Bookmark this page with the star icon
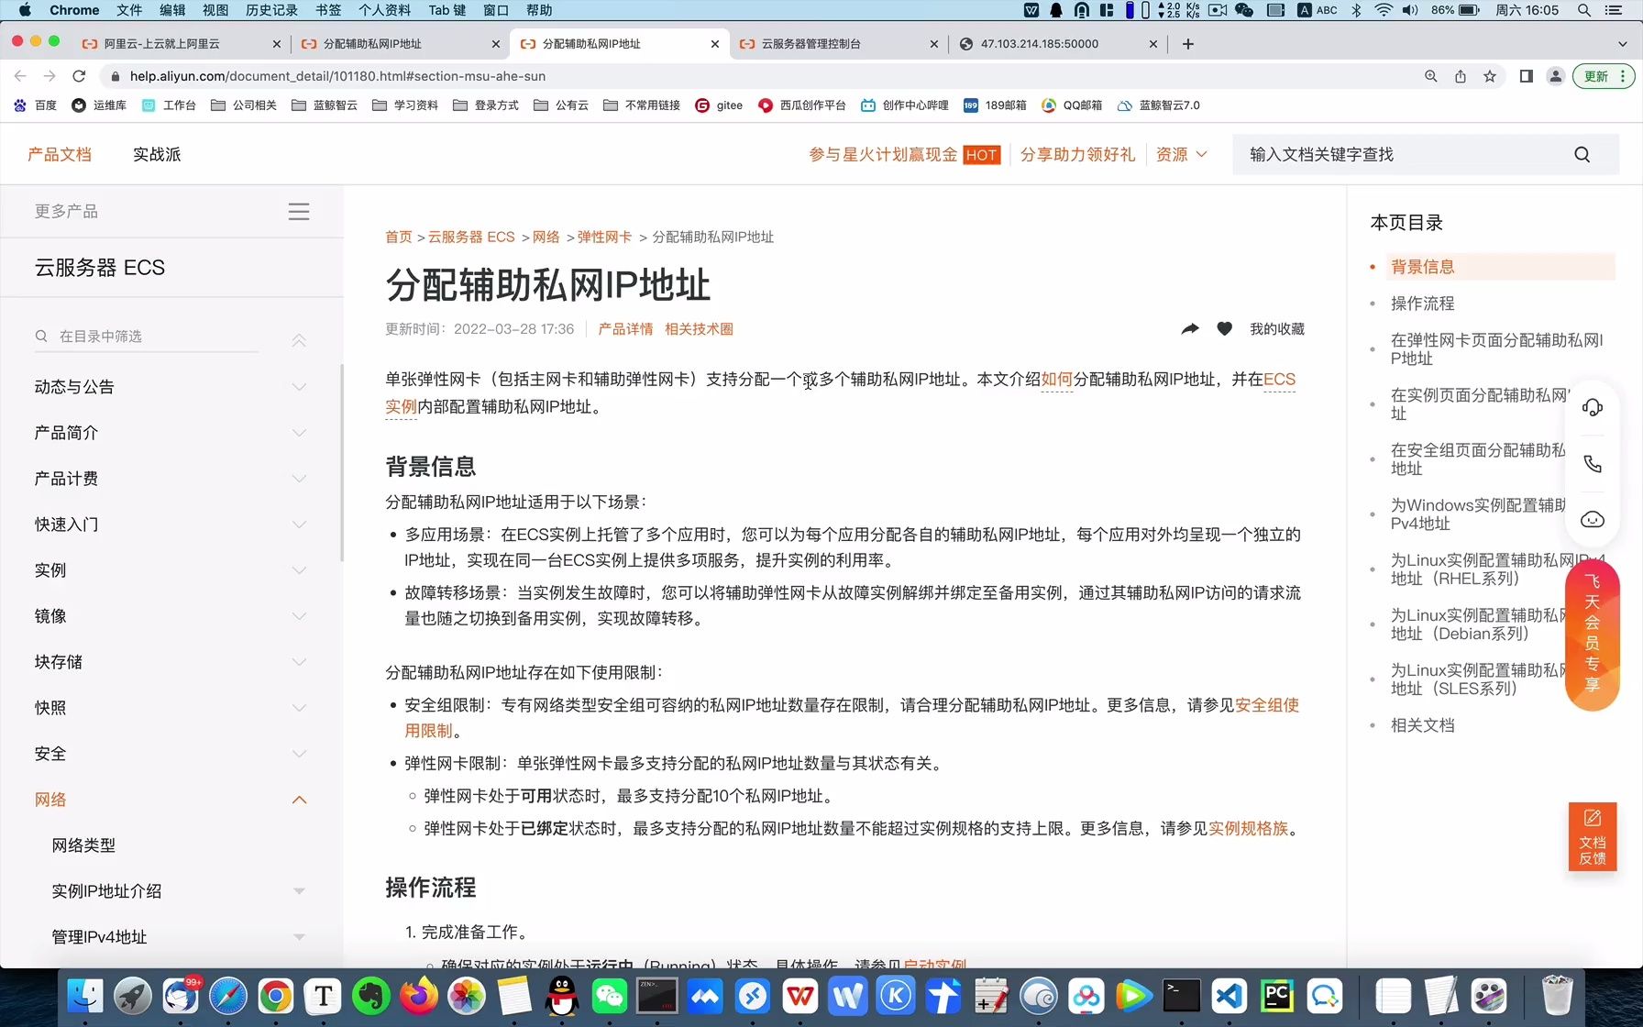Image resolution: width=1643 pixels, height=1027 pixels. [1490, 76]
